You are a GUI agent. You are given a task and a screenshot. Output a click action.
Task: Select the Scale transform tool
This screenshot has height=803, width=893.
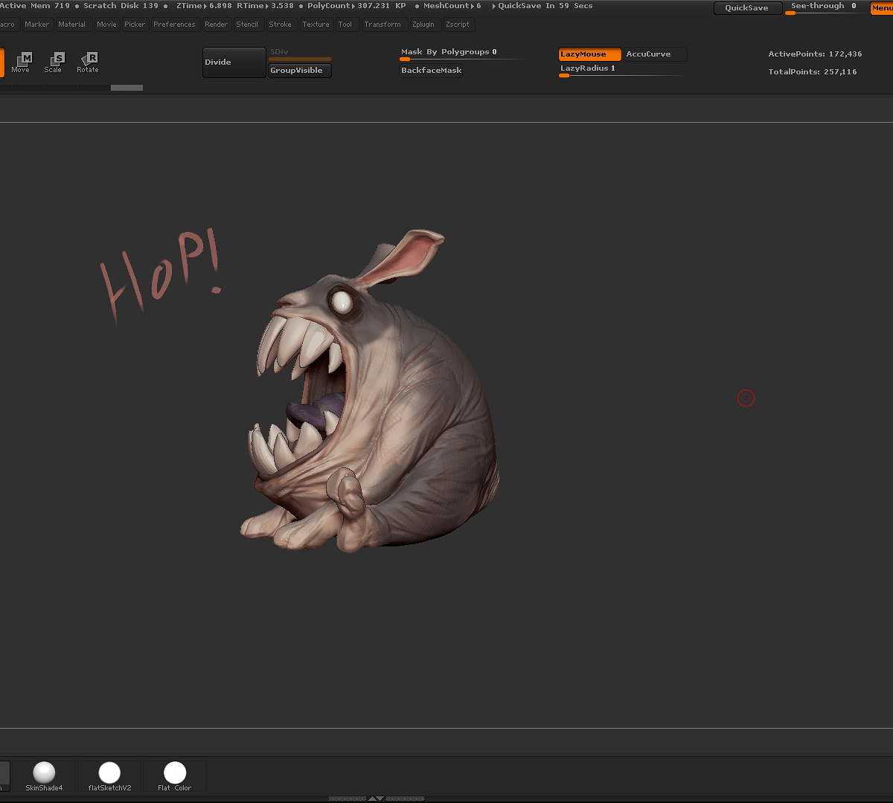pos(54,62)
